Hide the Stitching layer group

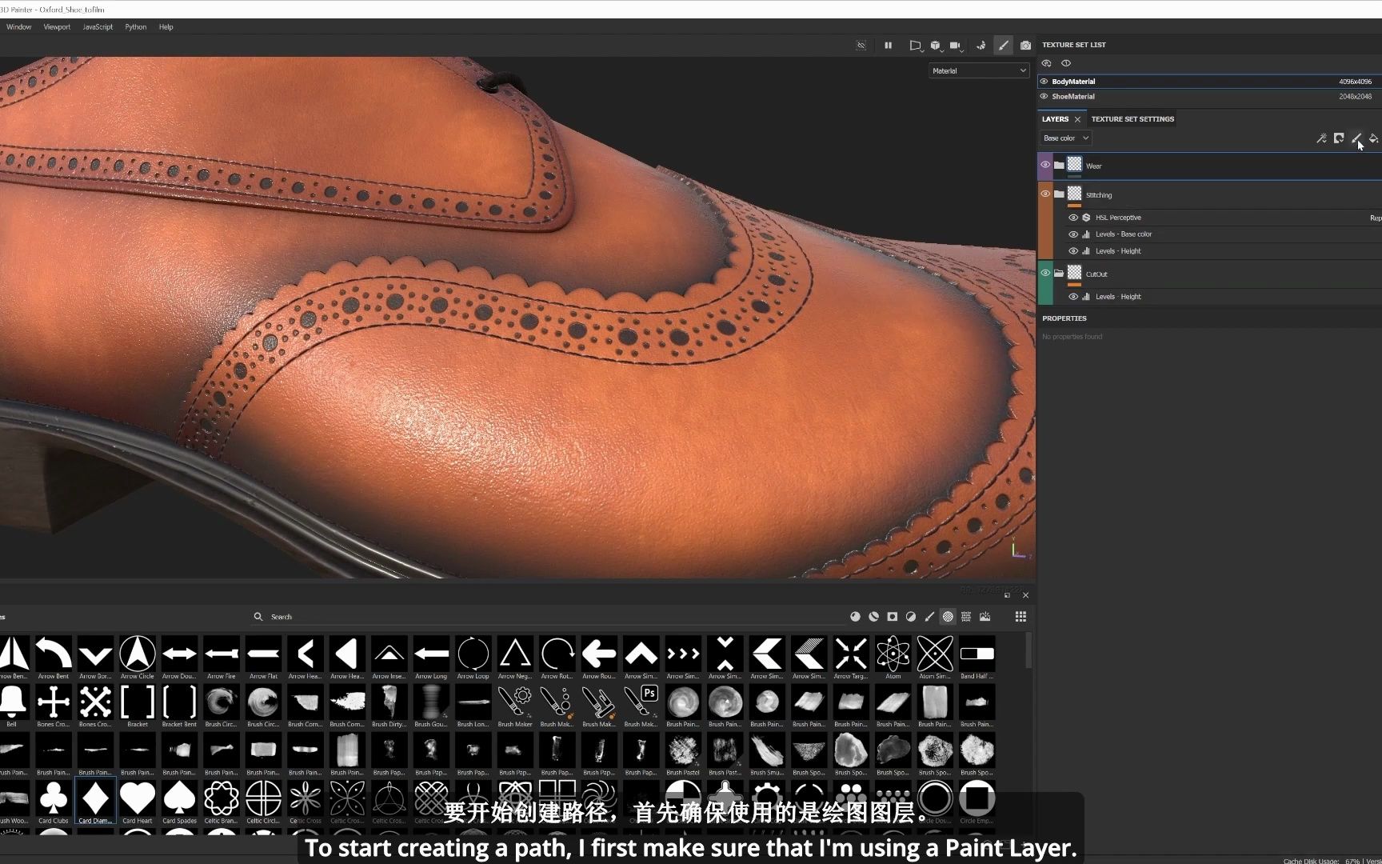1045,194
